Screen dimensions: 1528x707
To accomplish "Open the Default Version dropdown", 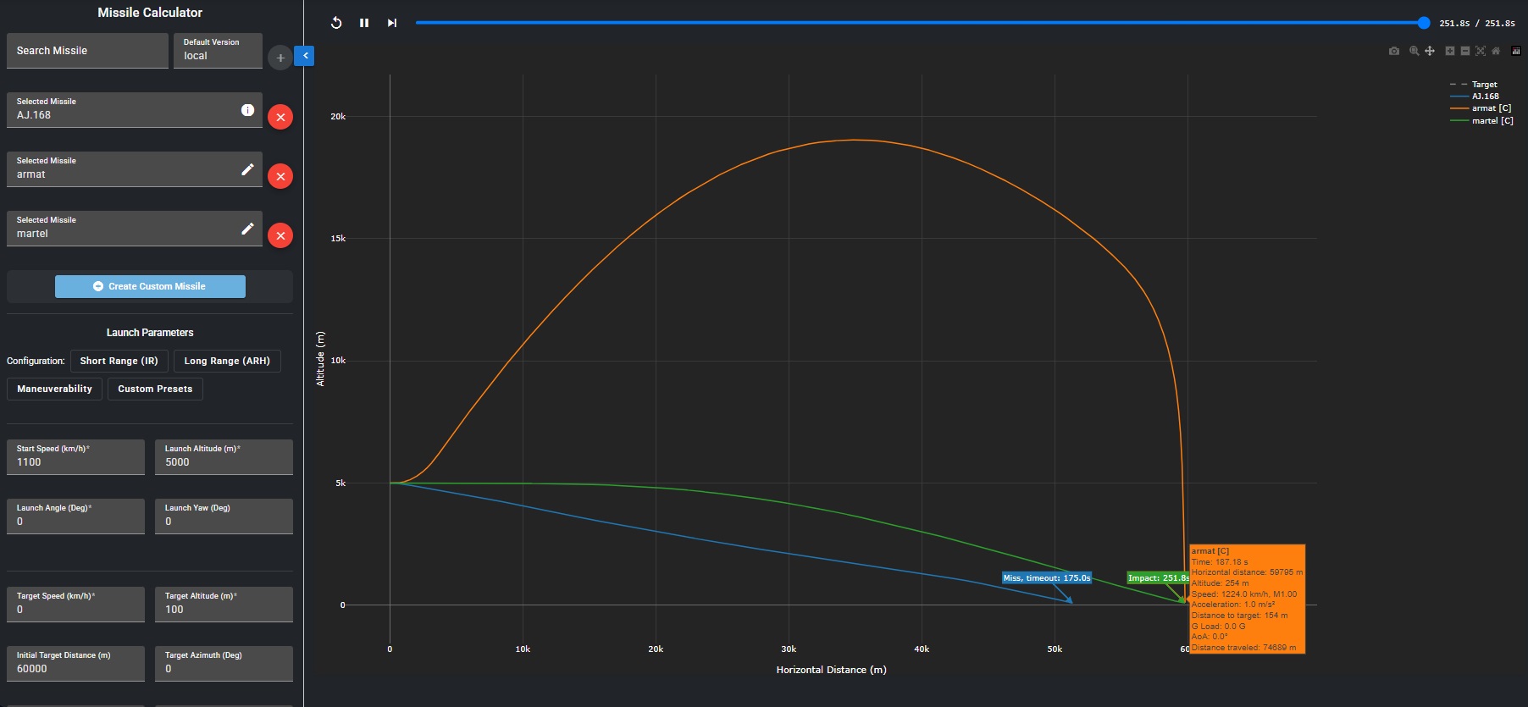I will pos(218,51).
